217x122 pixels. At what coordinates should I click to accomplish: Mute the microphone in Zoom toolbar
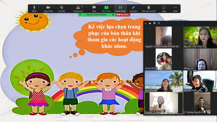[x=34, y=8]
